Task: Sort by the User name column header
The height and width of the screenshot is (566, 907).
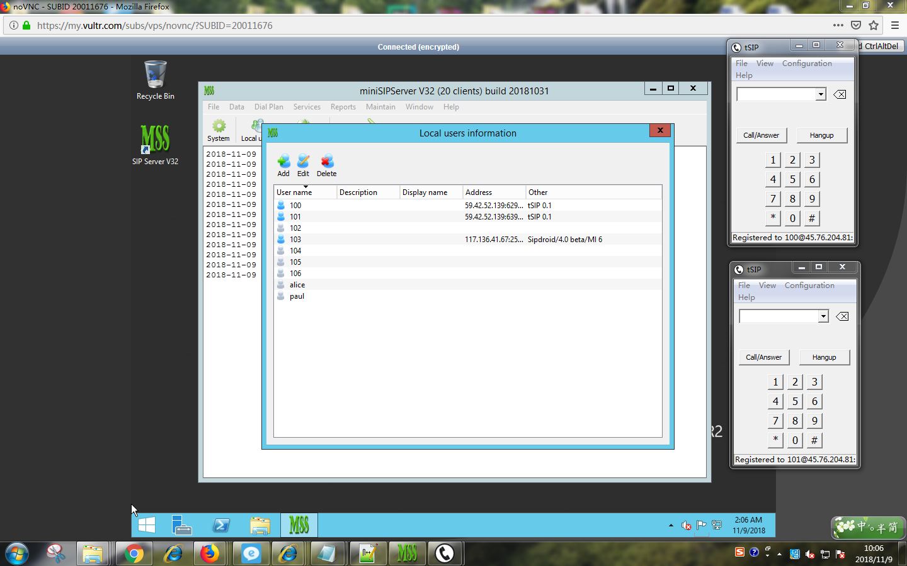Action: pyautogui.click(x=305, y=192)
